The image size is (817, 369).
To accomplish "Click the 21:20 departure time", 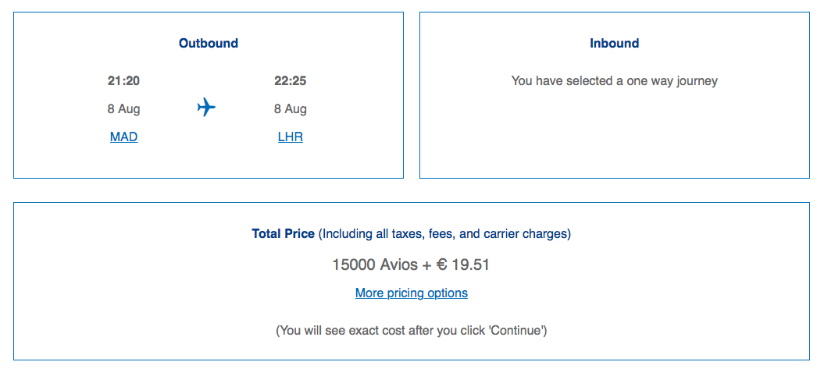I will pyautogui.click(x=123, y=81).
